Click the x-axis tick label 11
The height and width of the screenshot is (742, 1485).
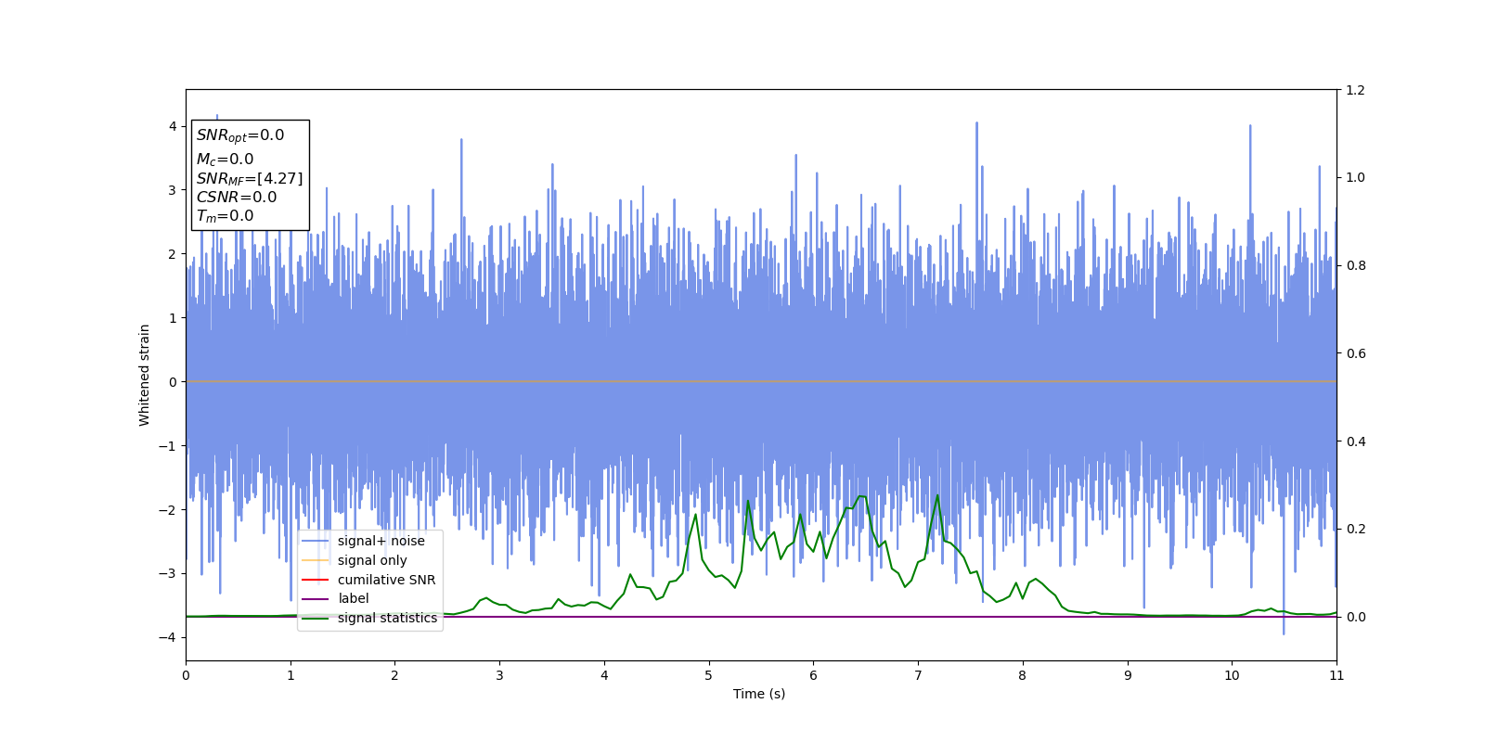1336,675
